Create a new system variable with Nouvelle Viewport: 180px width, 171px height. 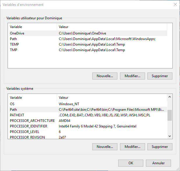(105, 146)
